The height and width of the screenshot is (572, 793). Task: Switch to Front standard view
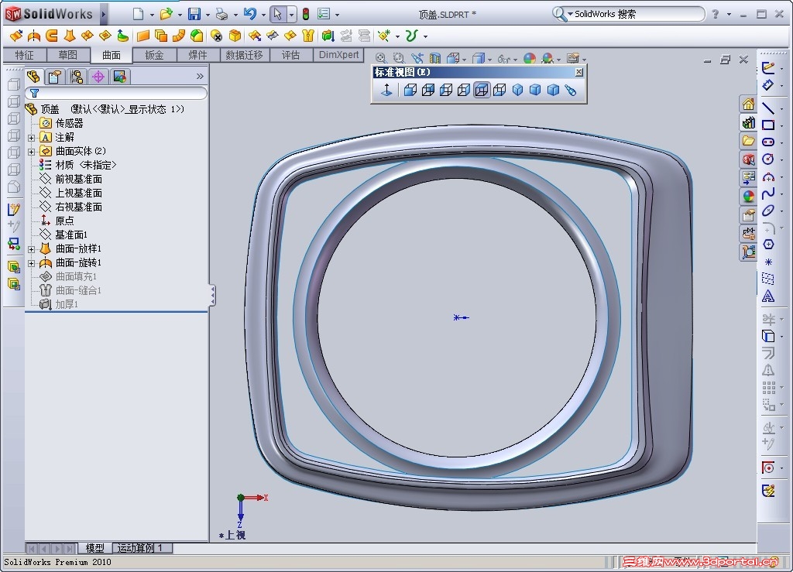pos(410,90)
